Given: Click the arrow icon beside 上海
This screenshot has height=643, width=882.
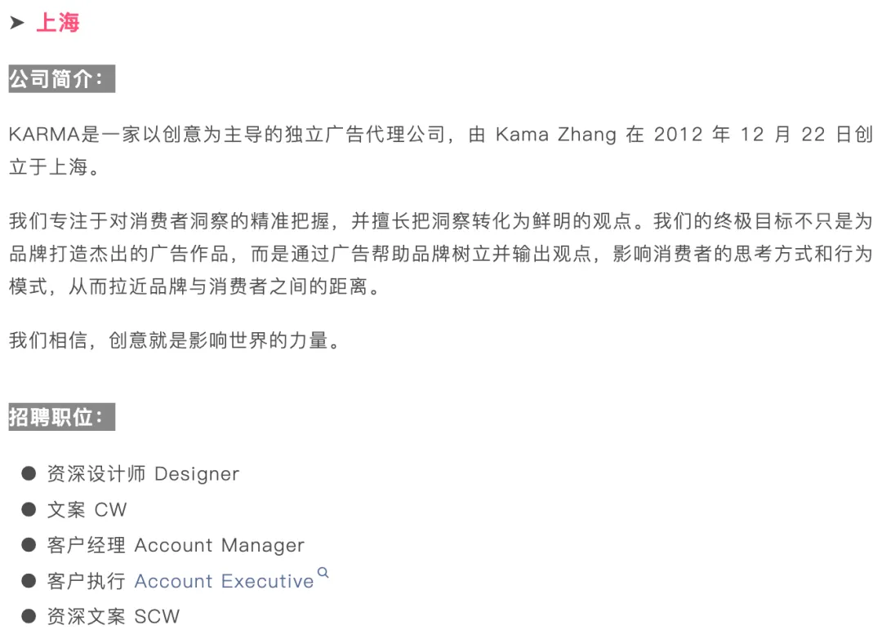Looking at the screenshot, I should (17, 23).
